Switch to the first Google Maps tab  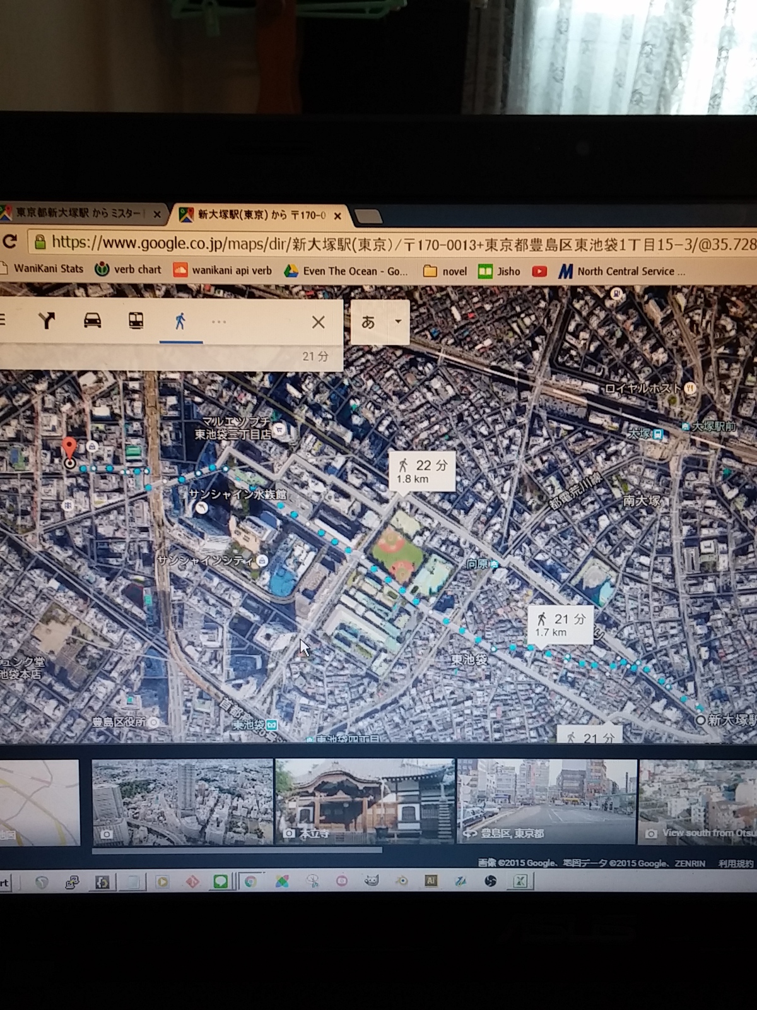coord(79,213)
